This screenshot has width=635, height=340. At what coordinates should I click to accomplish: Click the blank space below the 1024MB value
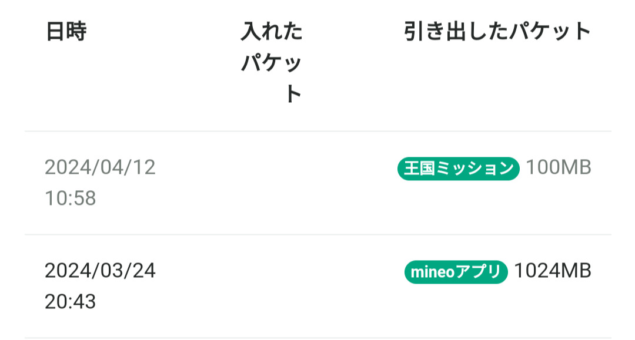pos(553,305)
